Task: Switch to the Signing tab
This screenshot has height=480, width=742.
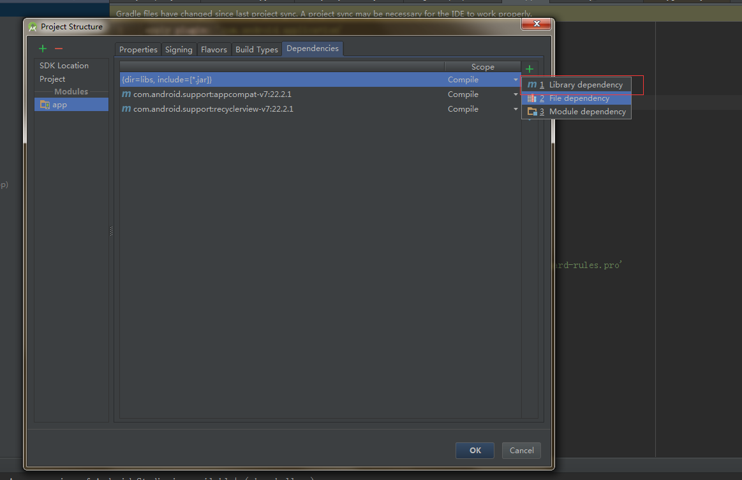Action: click(x=179, y=50)
